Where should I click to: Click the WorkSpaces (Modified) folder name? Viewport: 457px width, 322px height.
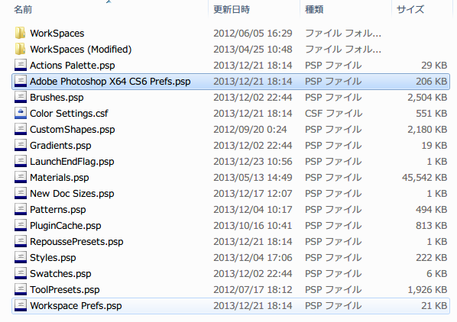[x=81, y=50]
